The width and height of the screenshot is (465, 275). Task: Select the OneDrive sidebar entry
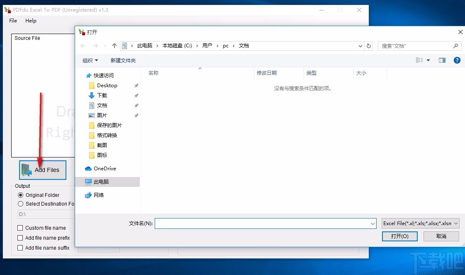click(105, 168)
